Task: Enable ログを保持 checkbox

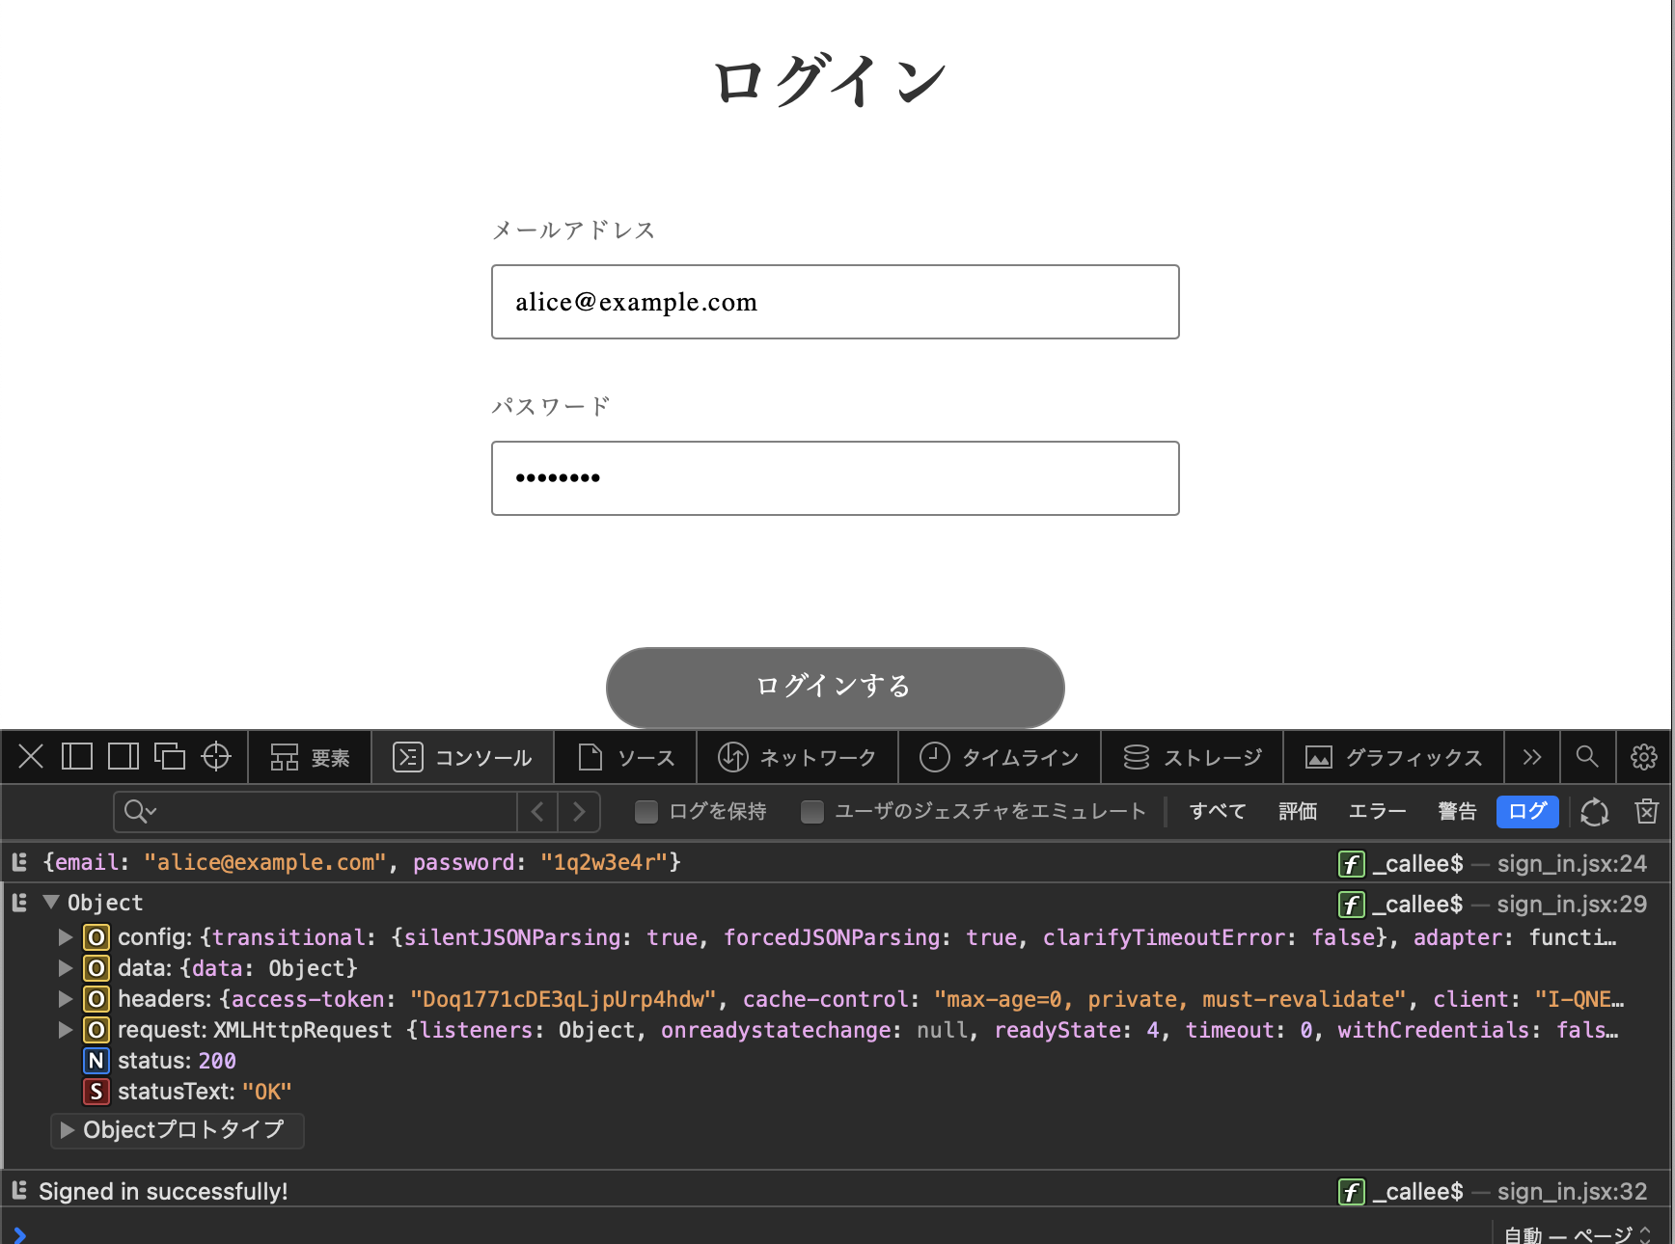Action: pos(646,812)
